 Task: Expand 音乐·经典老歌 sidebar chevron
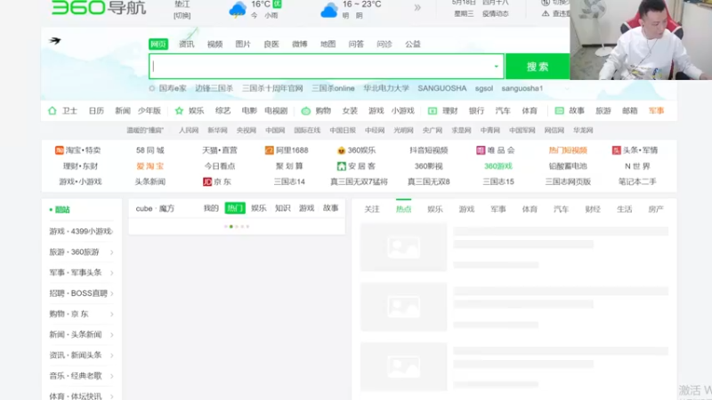(x=112, y=376)
